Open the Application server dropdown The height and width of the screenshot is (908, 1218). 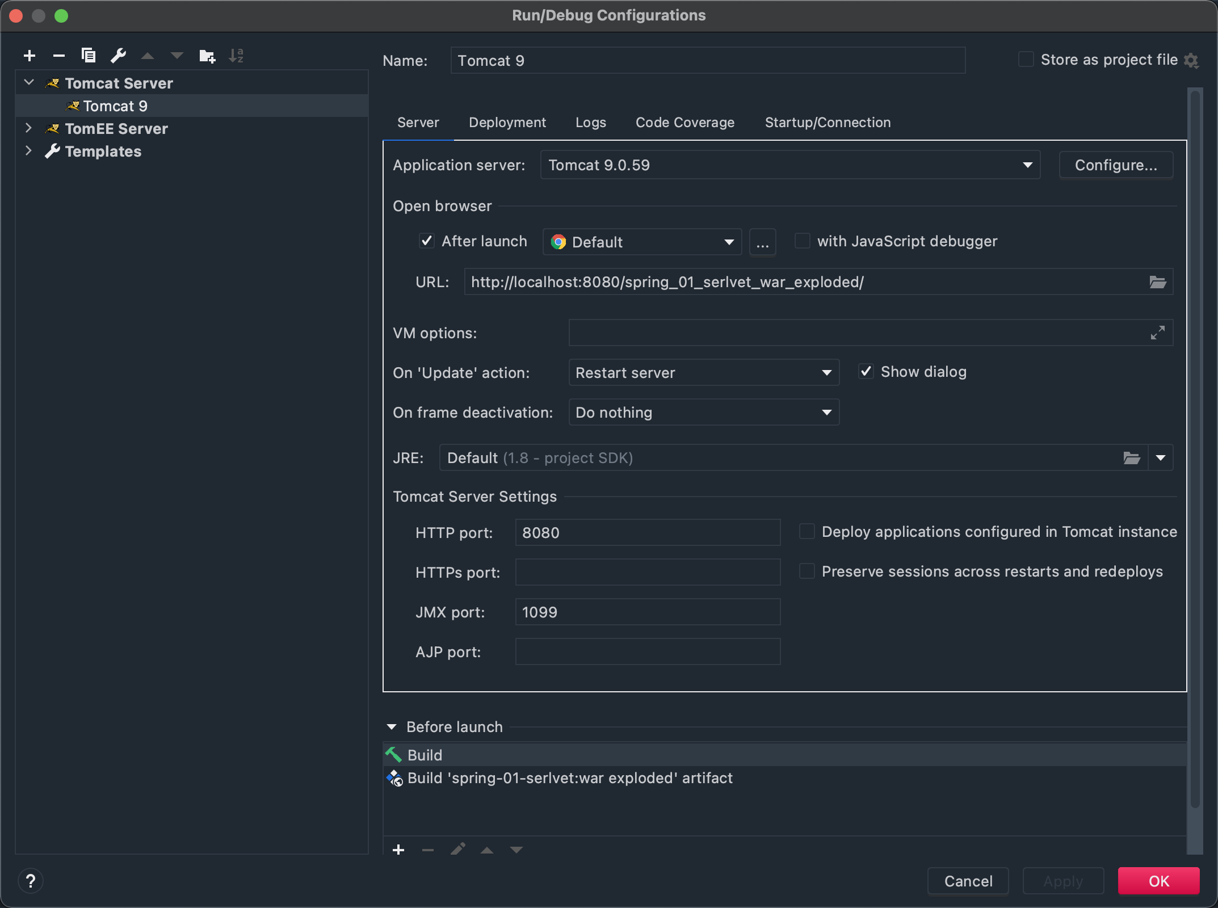click(x=790, y=165)
